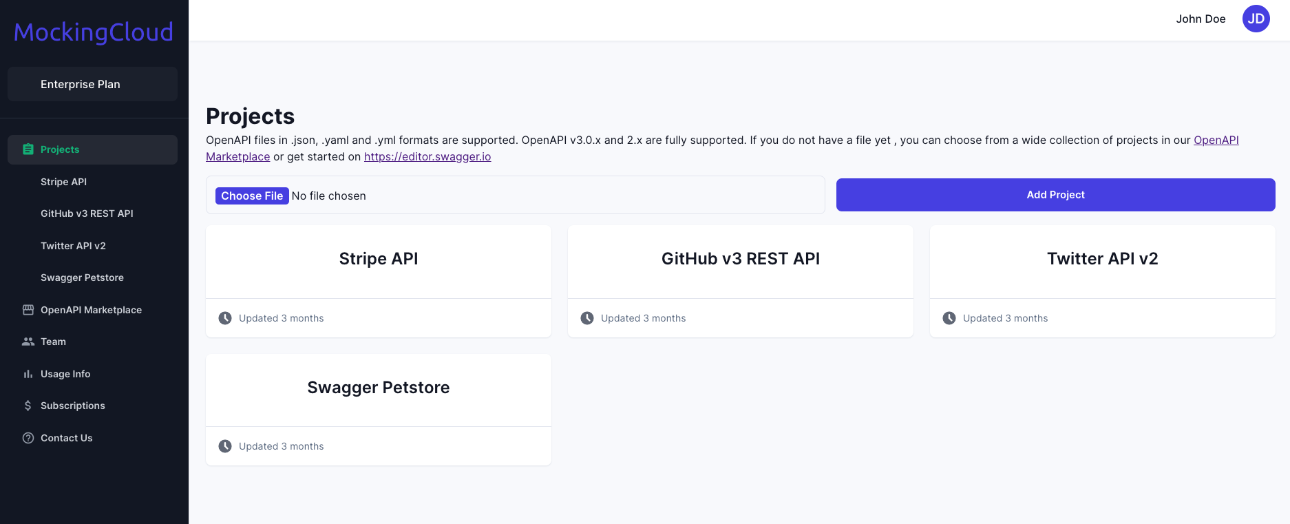Open the Swagger Petstore project card
This screenshot has height=524, width=1290.
click(379, 410)
